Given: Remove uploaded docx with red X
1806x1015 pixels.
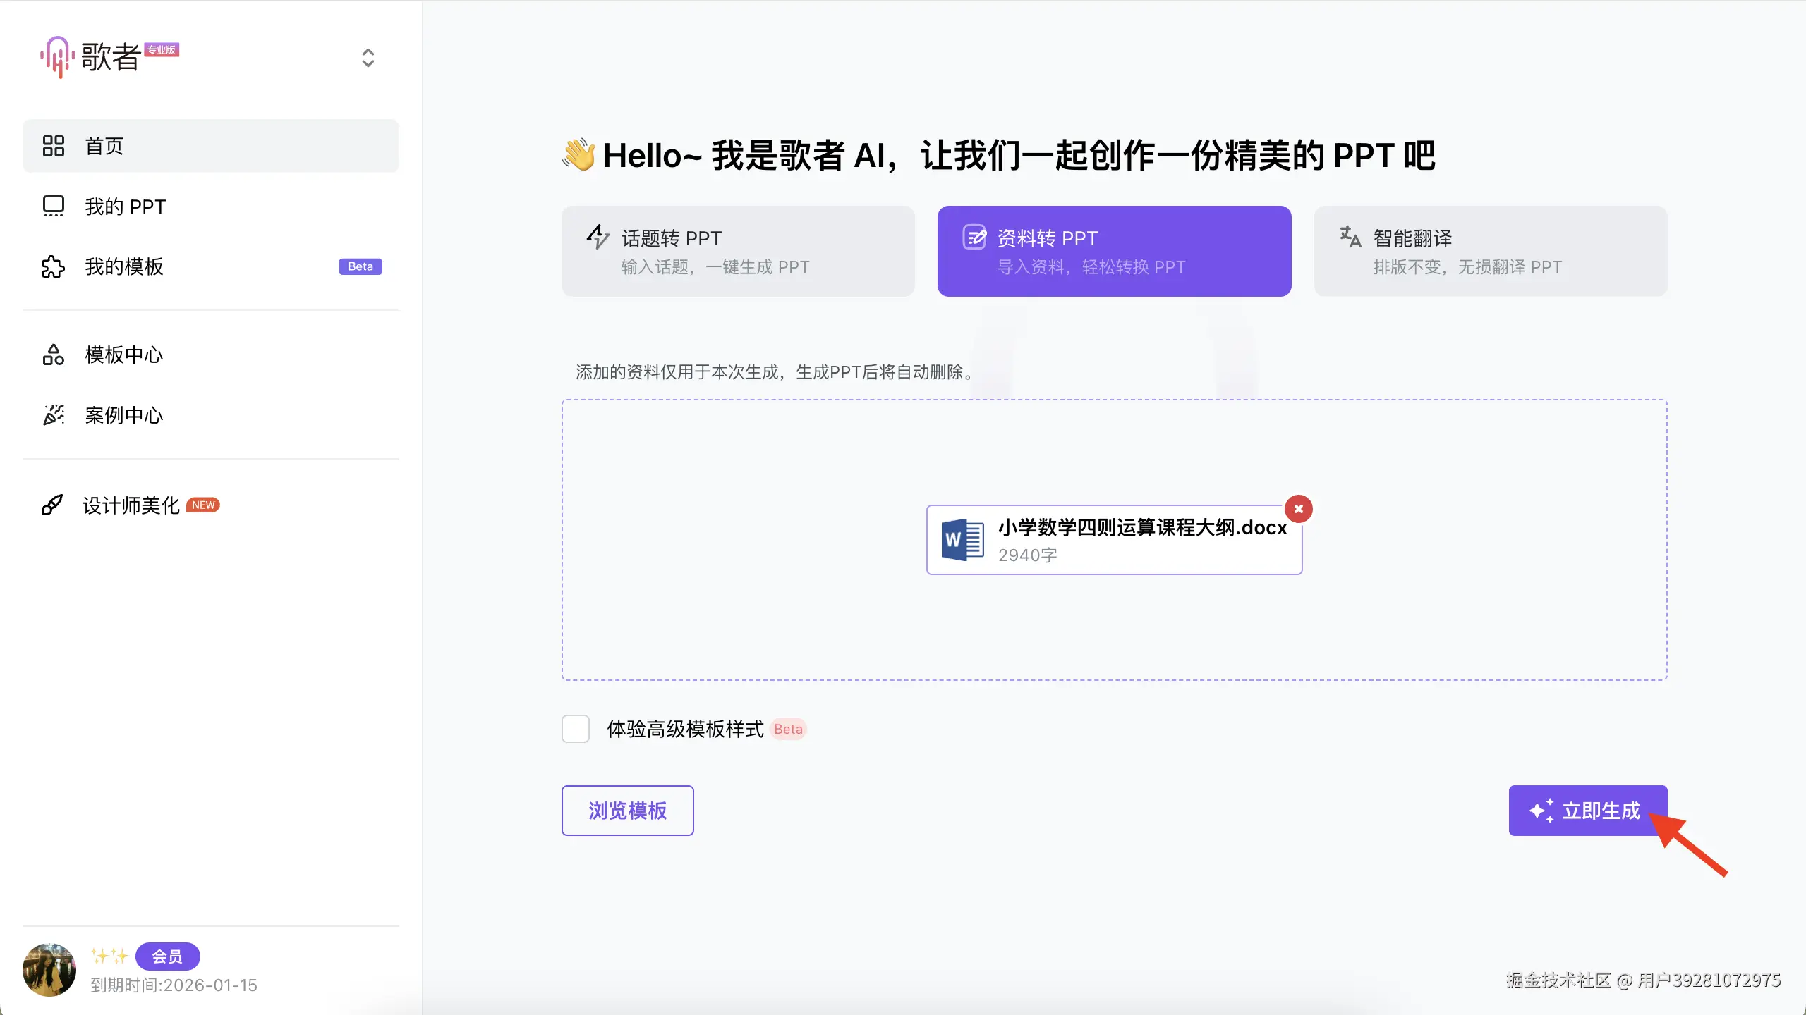Looking at the screenshot, I should (1298, 509).
